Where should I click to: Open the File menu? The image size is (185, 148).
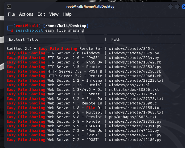pyautogui.click(x=11, y=14)
